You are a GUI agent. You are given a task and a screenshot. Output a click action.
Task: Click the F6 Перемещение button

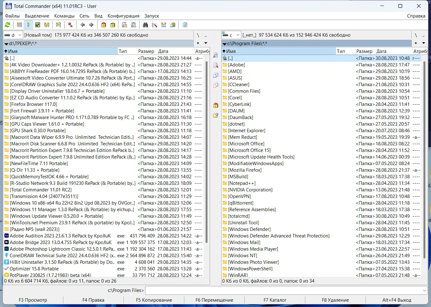214,300
